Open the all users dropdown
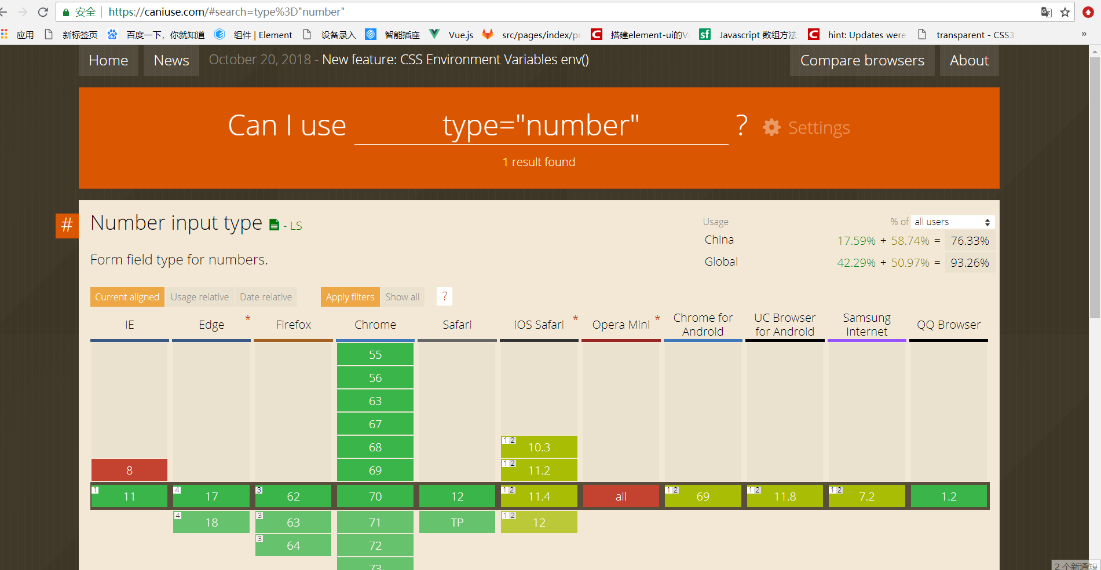Viewport: 1101px width, 570px height. coord(952,222)
